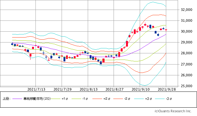The image size is (197, 116).
Task: Click the 31,000 price axis label
Action: tap(186, 20)
